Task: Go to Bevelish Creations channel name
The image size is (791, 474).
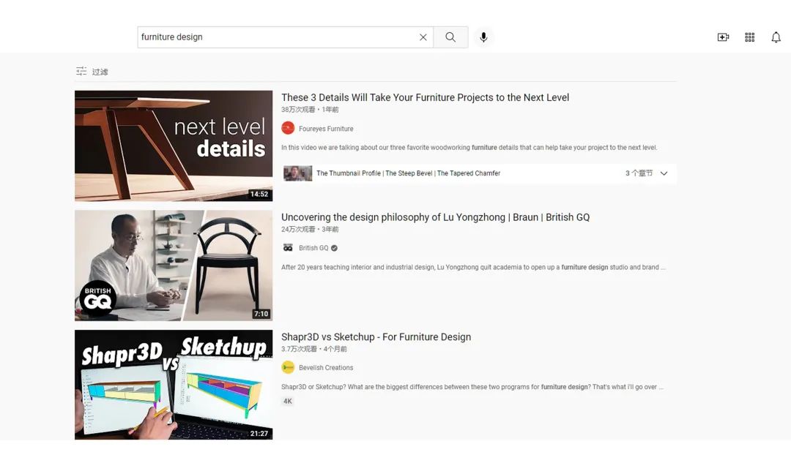Action: pos(326,368)
